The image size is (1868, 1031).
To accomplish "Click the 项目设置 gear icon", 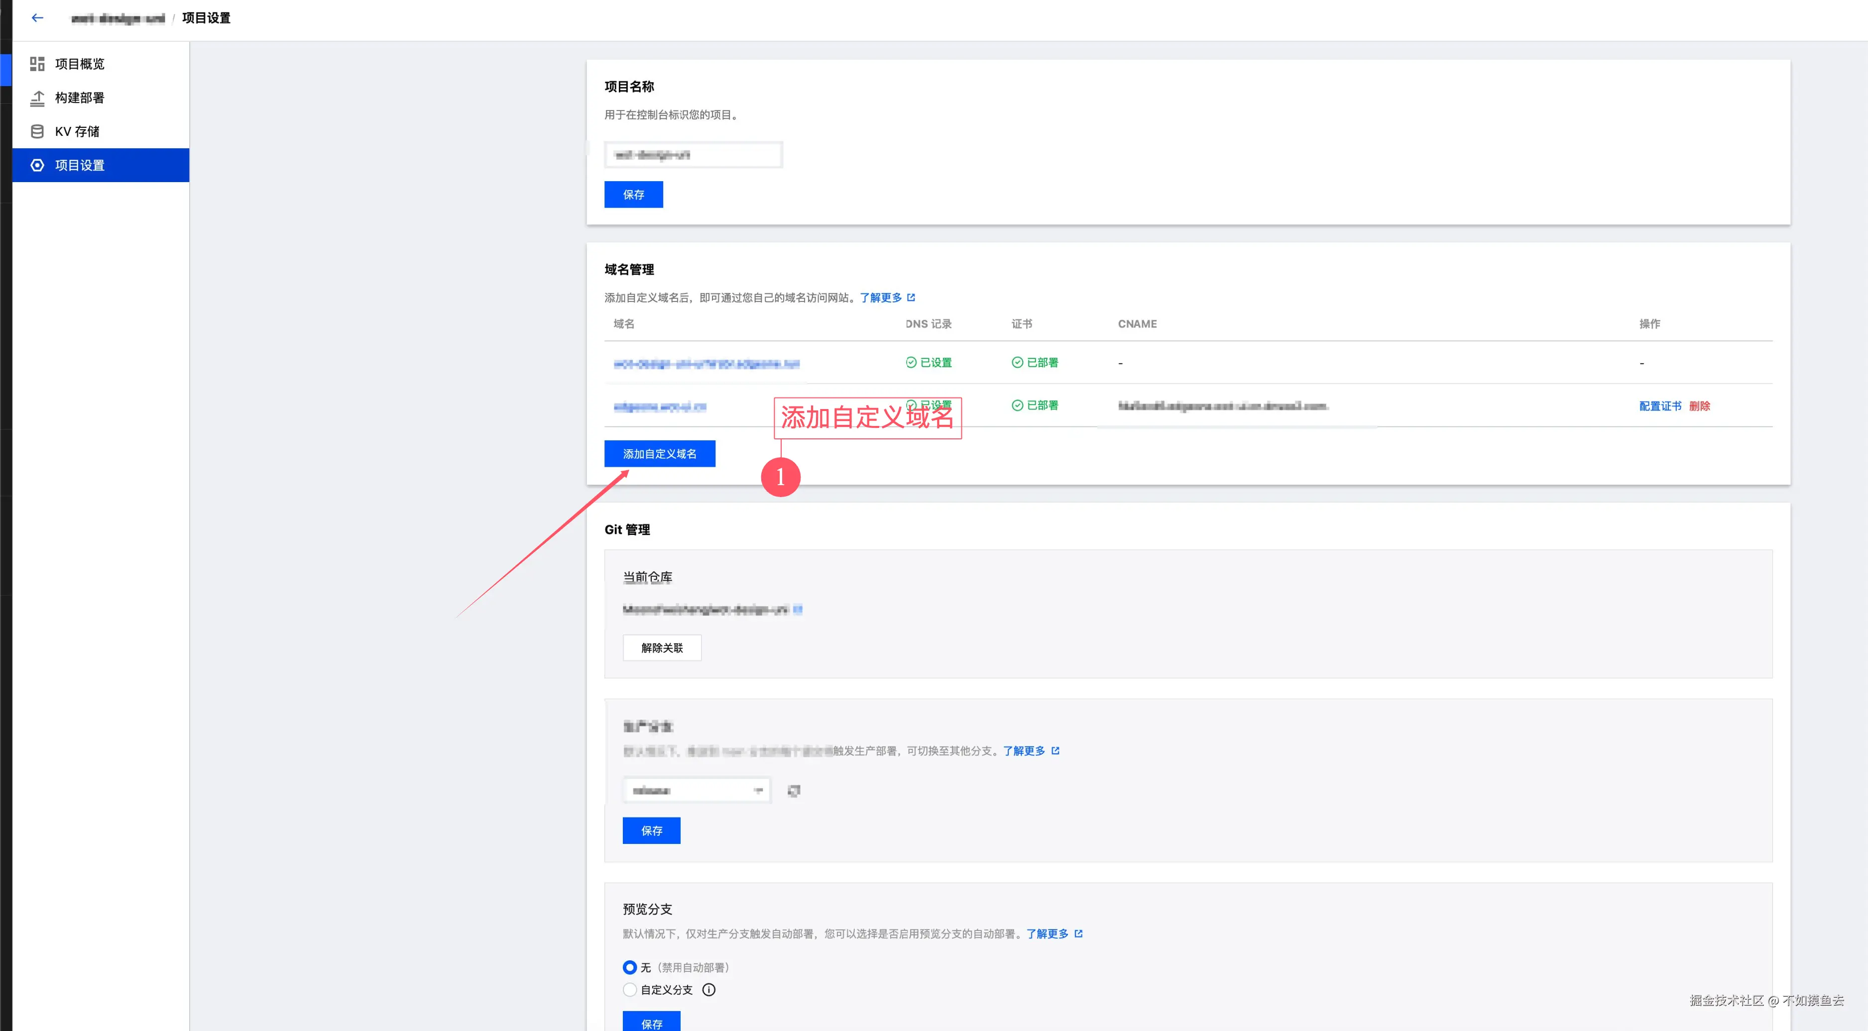I will 37,165.
